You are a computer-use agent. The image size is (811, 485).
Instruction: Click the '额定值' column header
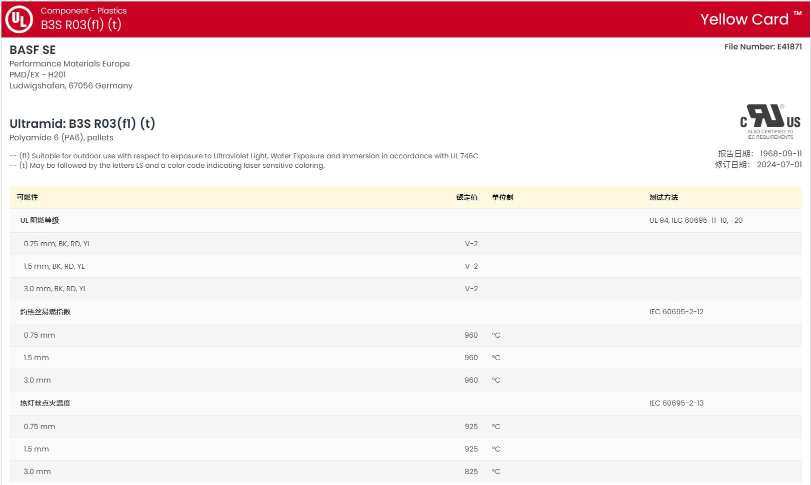(x=467, y=197)
